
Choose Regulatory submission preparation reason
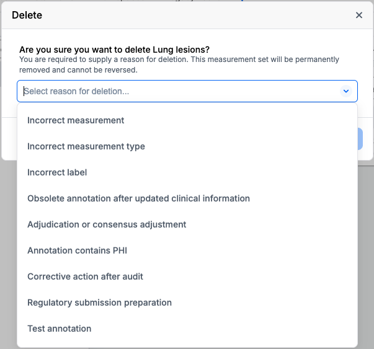[x=187, y=303]
